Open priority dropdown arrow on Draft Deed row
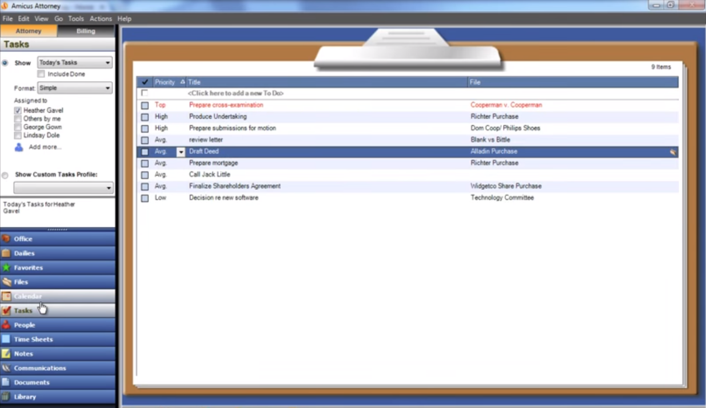Screen dimensions: 706x408 (181, 152)
